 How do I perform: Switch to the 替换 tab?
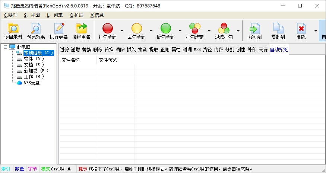click(86, 49)
